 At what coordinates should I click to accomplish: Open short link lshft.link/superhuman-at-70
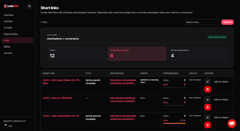tap(61, 116)
